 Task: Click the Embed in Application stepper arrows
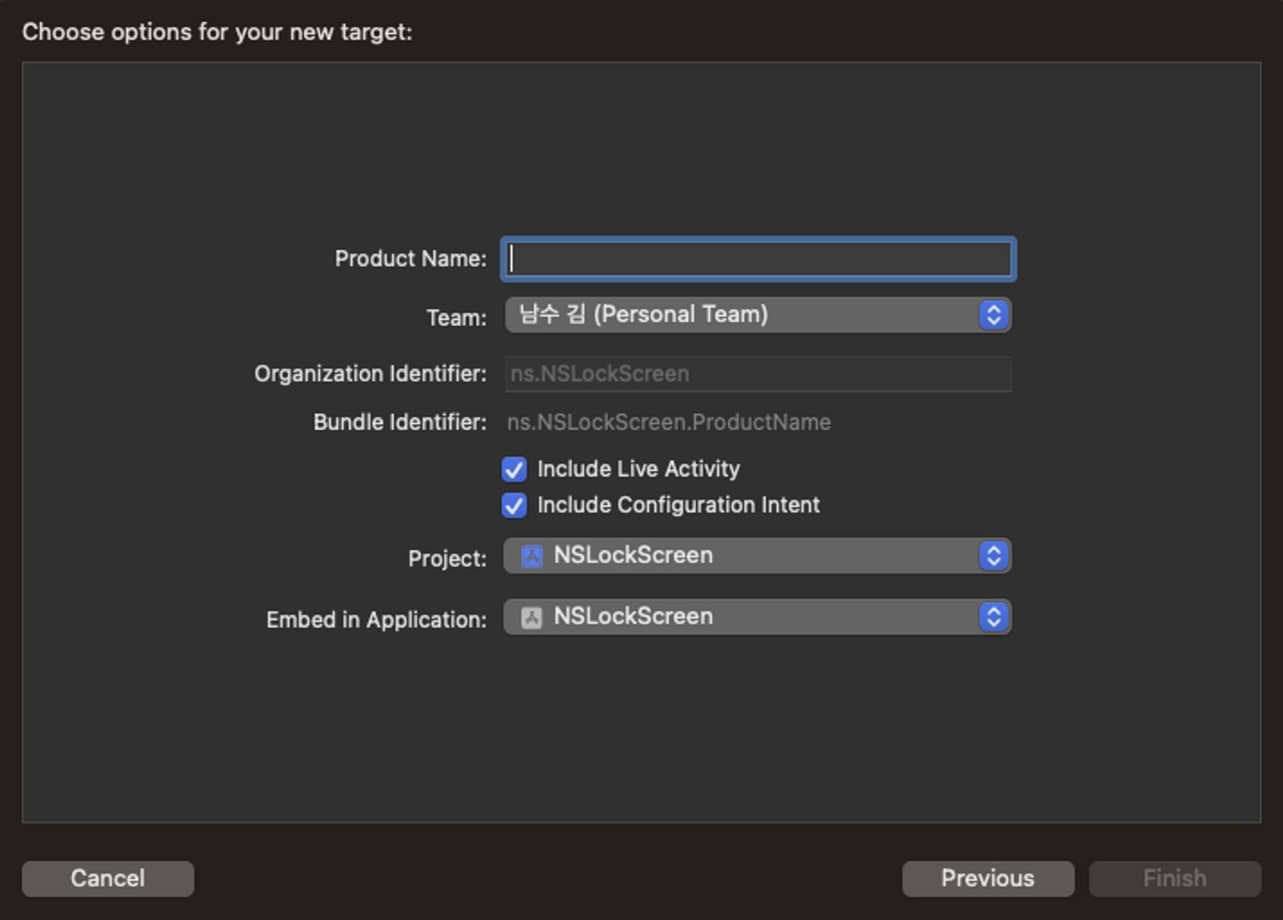[994, 617]
